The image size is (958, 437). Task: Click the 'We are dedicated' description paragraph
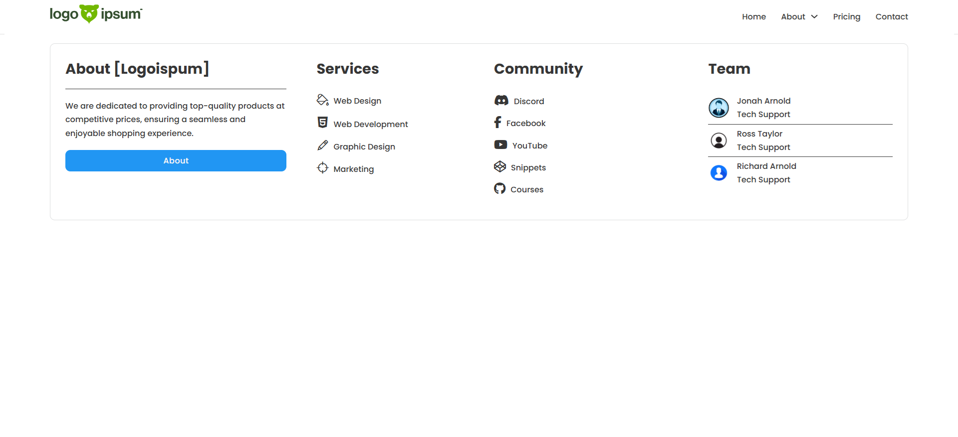tap(175, 120)
